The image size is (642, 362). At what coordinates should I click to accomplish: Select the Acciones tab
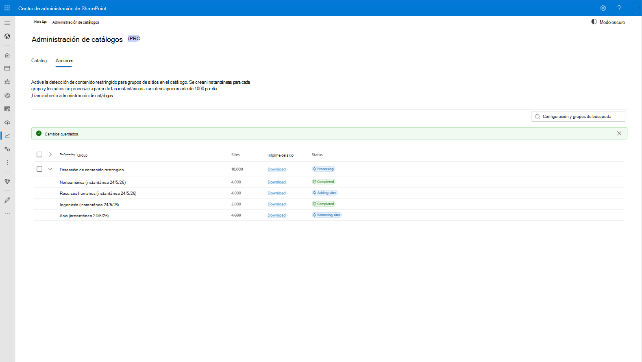(x=64, y=61)
